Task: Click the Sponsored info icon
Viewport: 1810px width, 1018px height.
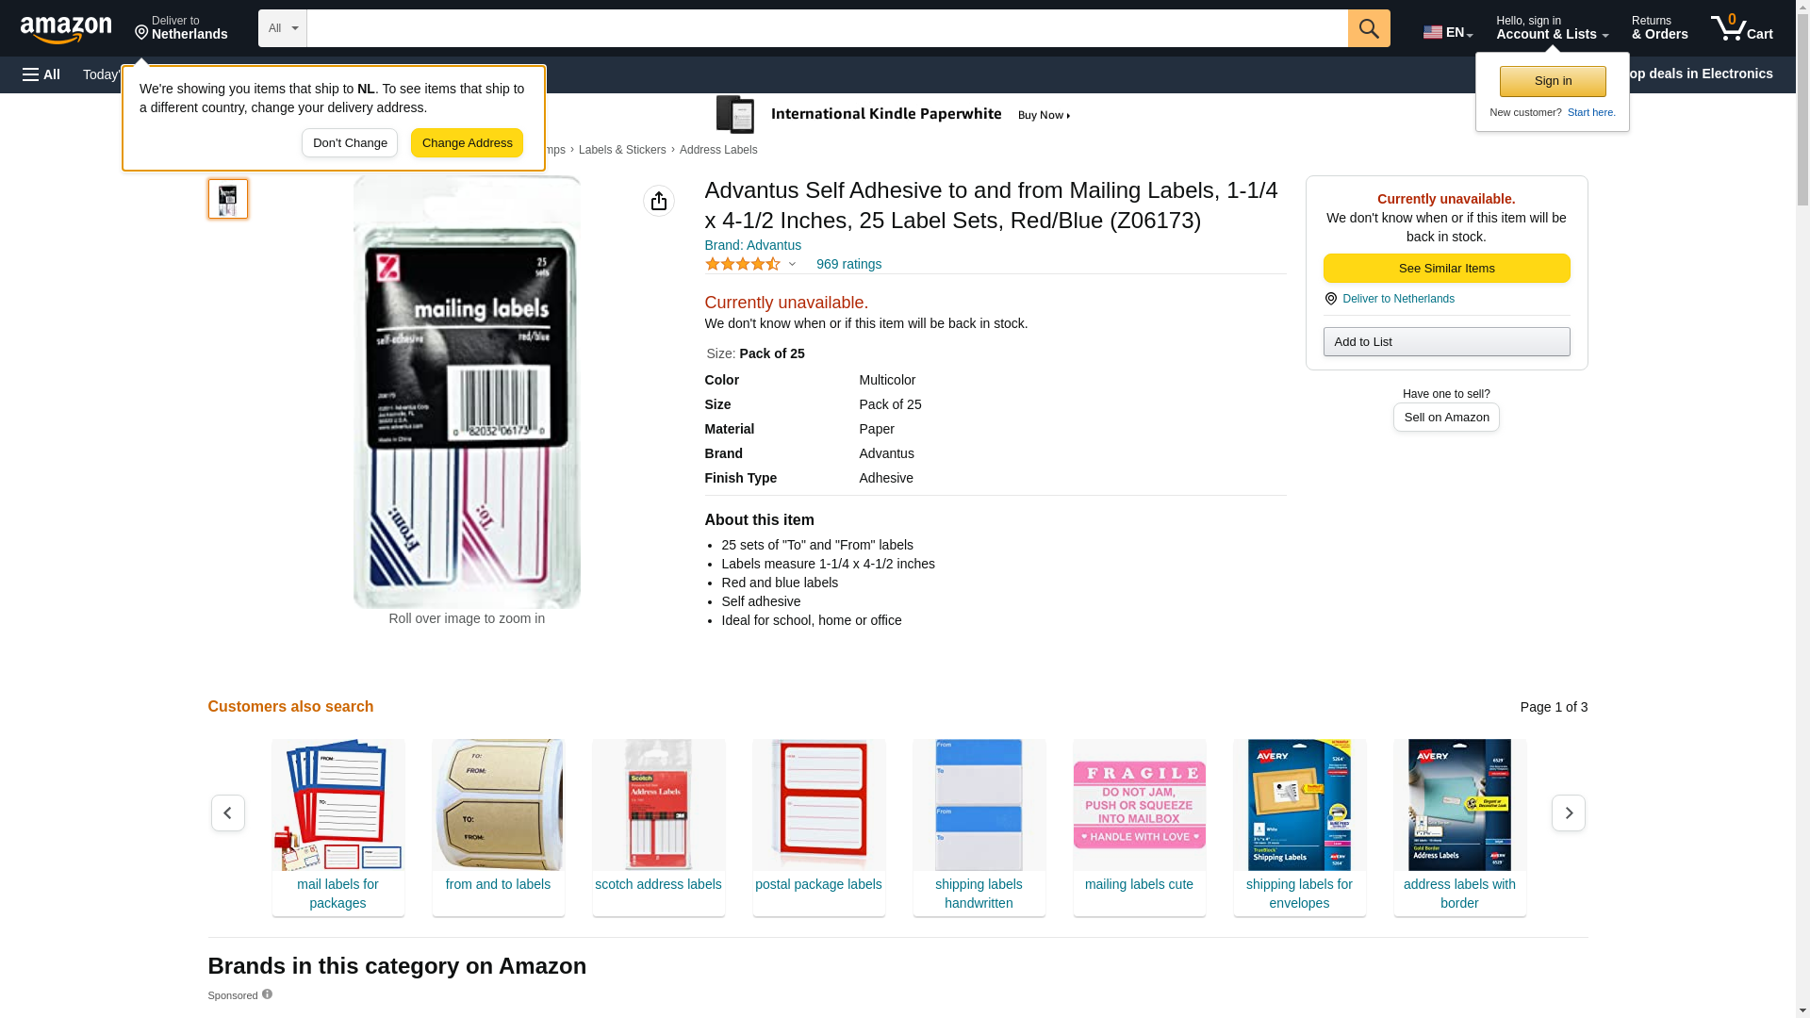Action: click(x=267, y=994)
